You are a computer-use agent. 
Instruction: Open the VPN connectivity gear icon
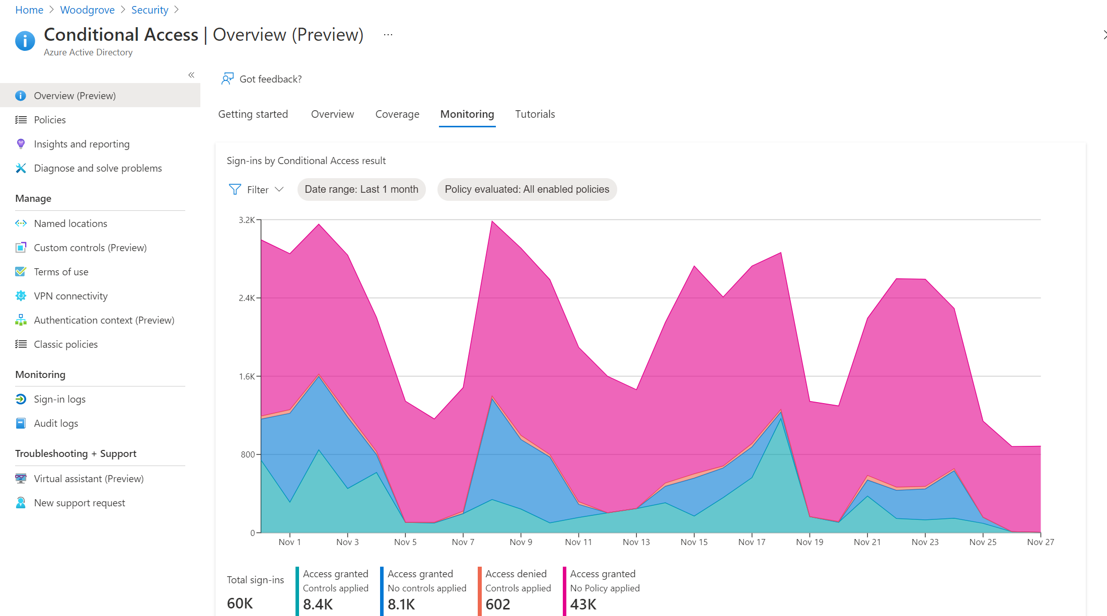(x=21, y=296)
